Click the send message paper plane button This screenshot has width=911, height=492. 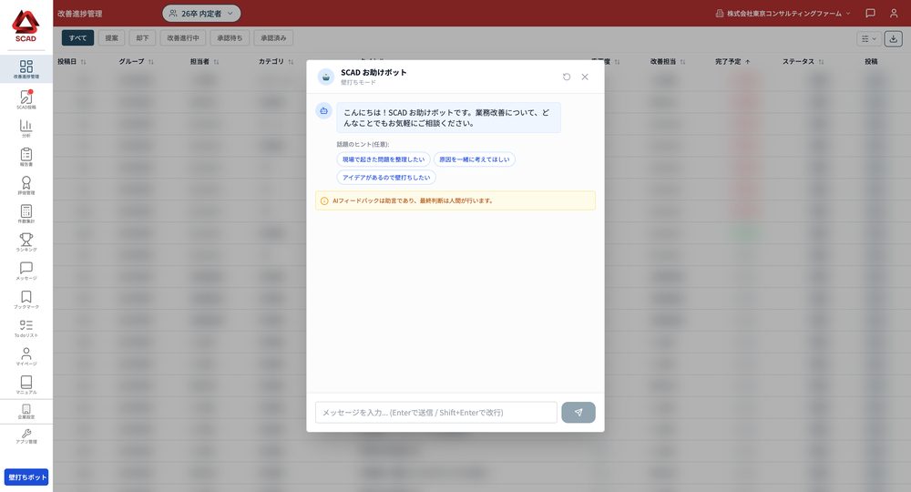point(578,413)
